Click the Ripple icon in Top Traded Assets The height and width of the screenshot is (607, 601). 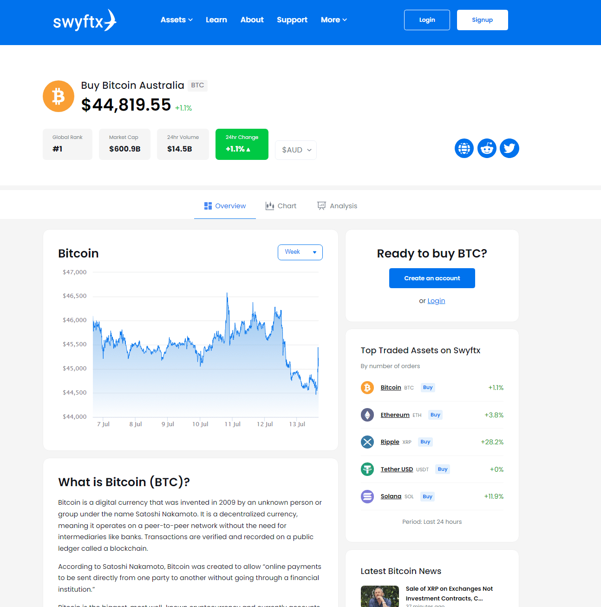pyautogui.click(x=367, y=442)
